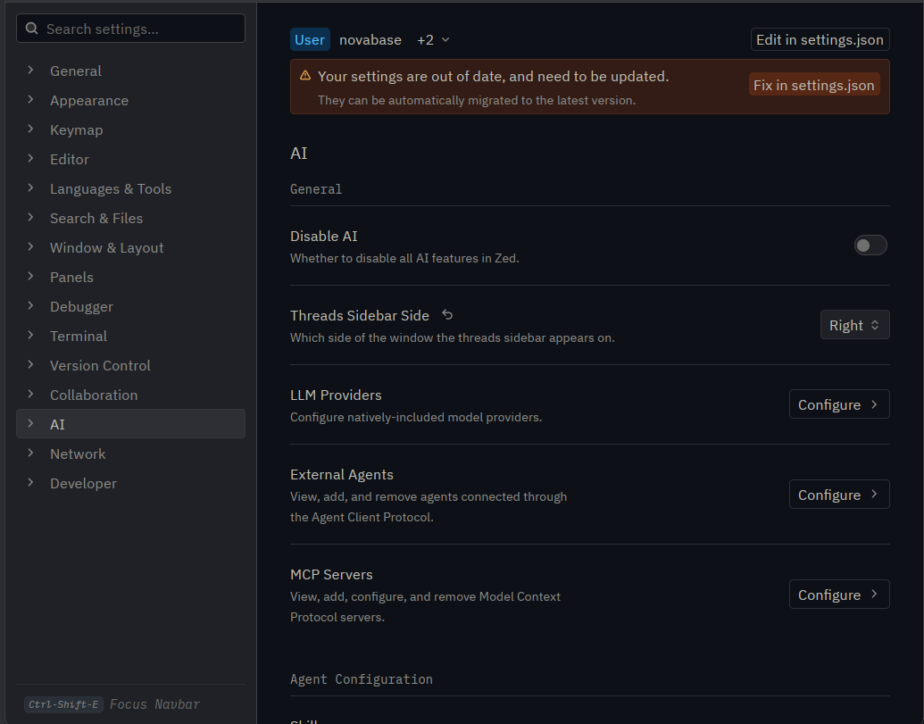Configure MCP Servers

tap(839, 595)
